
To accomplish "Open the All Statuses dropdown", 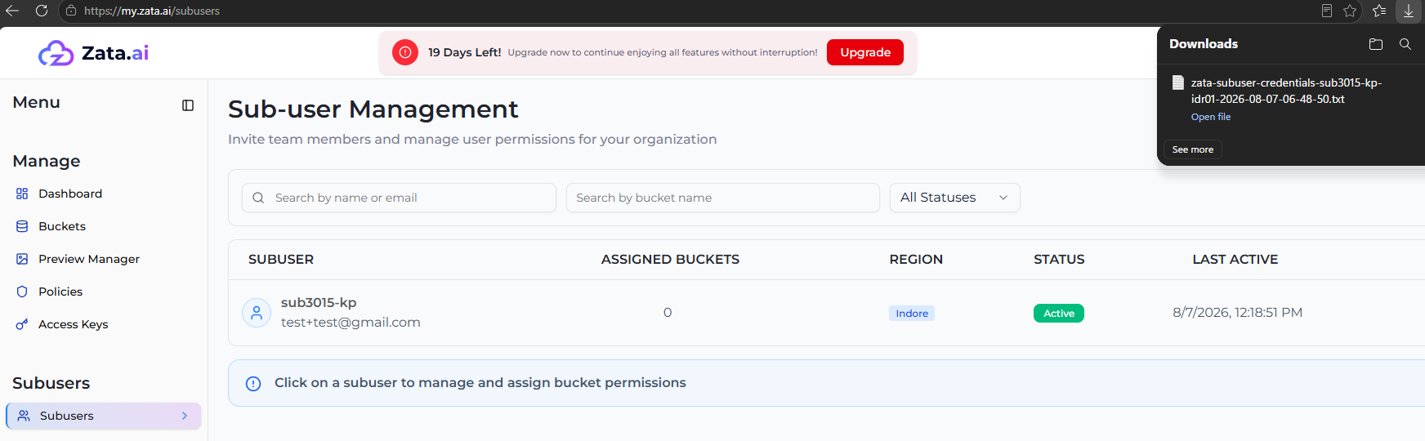I will (954, 198).
